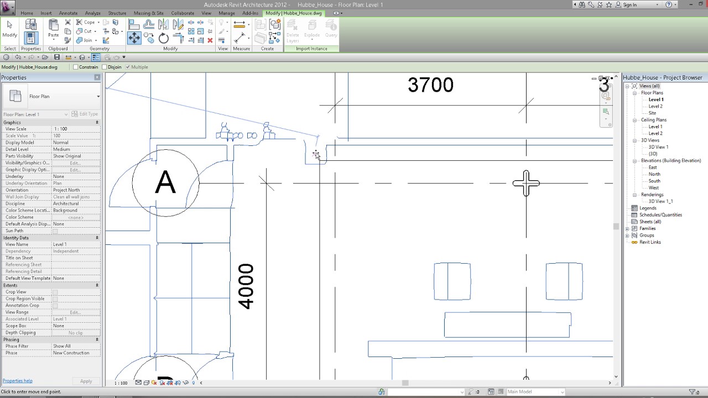708x398 pixels.
Task: Enable the Constrain checkbox
Action: [x=76, y=67]
